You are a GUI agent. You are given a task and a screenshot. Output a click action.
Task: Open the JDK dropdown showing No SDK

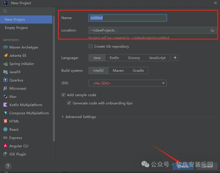pos(127,83)
